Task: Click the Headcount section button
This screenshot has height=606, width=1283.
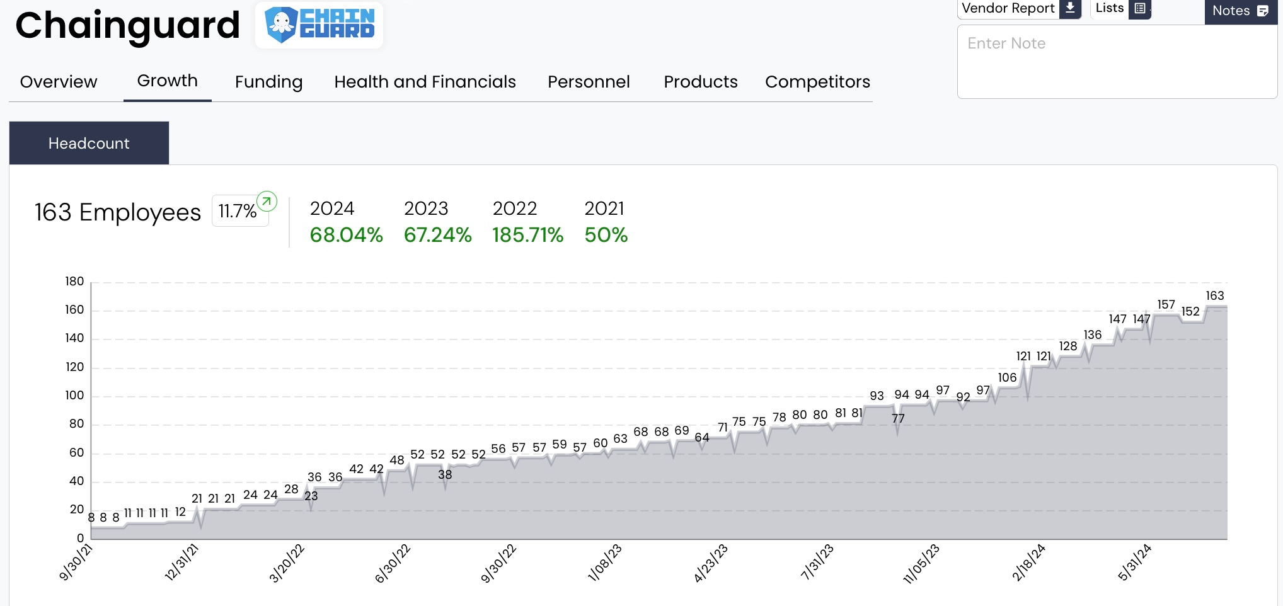Action: [x=89, y=143]
